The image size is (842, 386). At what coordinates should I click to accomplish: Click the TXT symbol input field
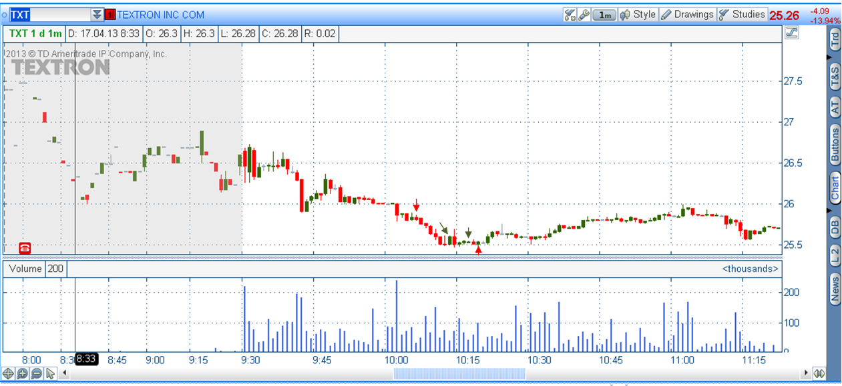[50, 15]
